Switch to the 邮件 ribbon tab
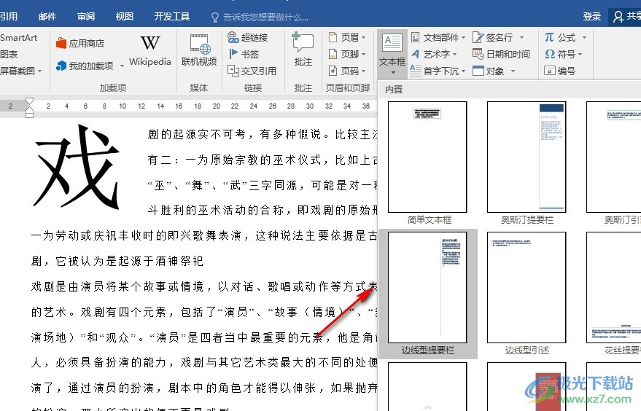641x411 pixels. point(47,17)
